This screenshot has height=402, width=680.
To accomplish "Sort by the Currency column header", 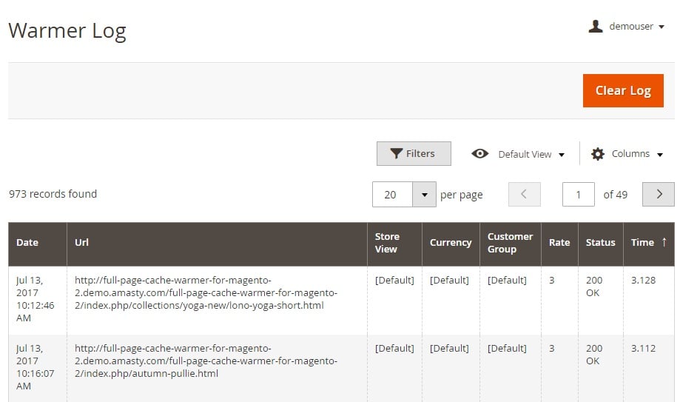I will pos(451,244).
